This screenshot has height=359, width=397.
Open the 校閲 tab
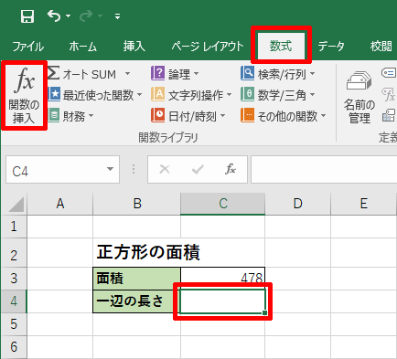point(381,47)
